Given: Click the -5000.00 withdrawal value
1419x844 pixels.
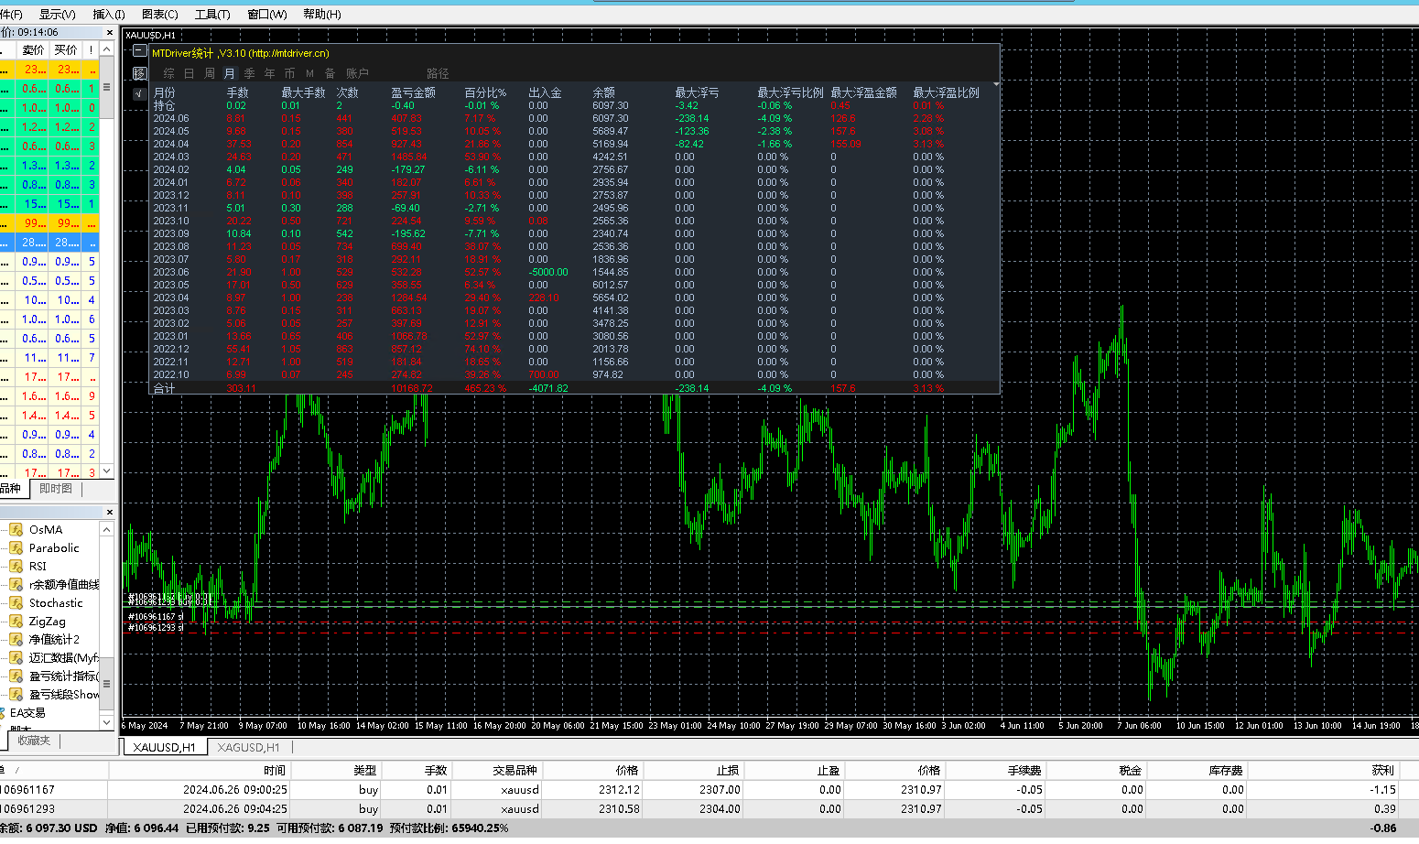Looking at the screenshot, I should pos(548,272).
